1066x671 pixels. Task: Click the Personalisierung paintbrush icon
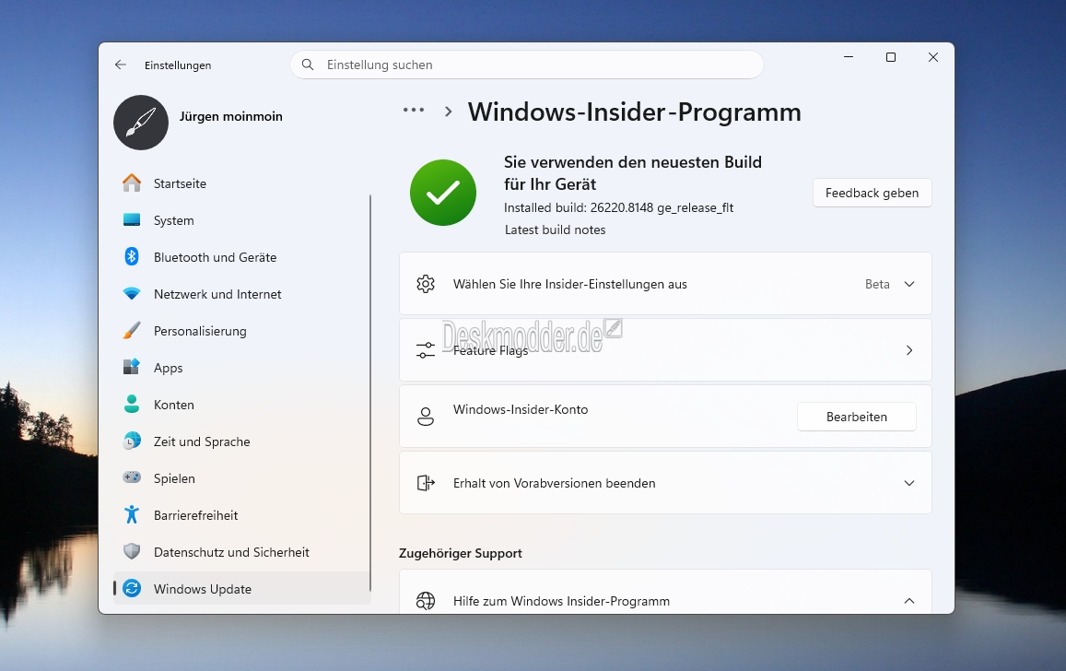[132, 331]
